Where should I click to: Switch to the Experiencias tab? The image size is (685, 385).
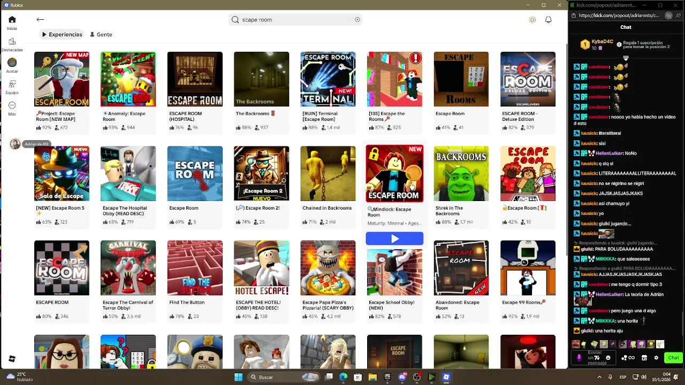coord(62,34)
